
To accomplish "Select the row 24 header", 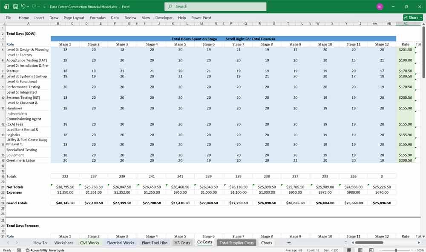I will (3, 203).
